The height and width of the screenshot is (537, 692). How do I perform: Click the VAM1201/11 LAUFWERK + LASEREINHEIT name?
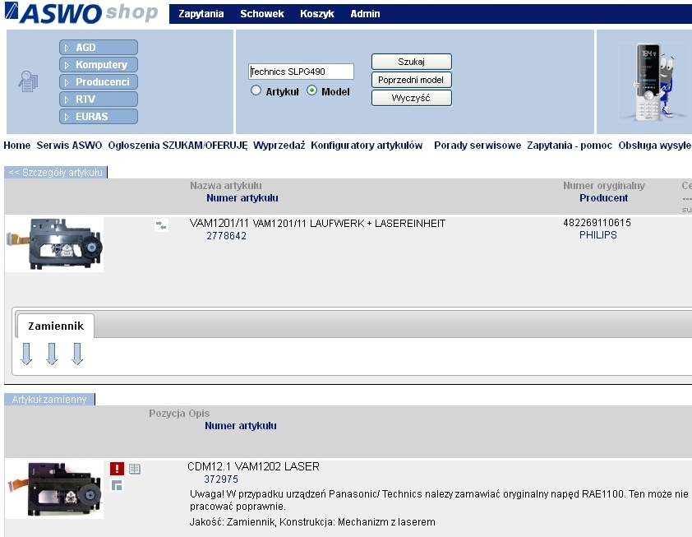(317, 224)
